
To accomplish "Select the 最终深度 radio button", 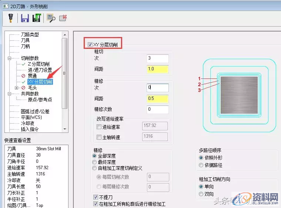I will pyautogui.click(x=94, y=162).
